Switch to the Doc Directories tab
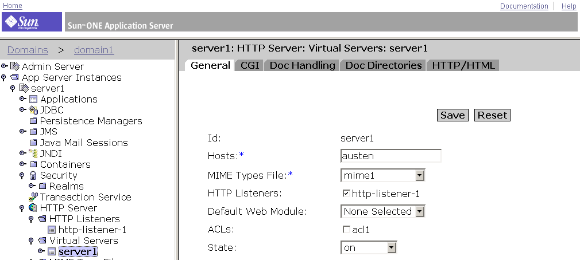This screenshot has height=260, width=580. tap(384, 65)
